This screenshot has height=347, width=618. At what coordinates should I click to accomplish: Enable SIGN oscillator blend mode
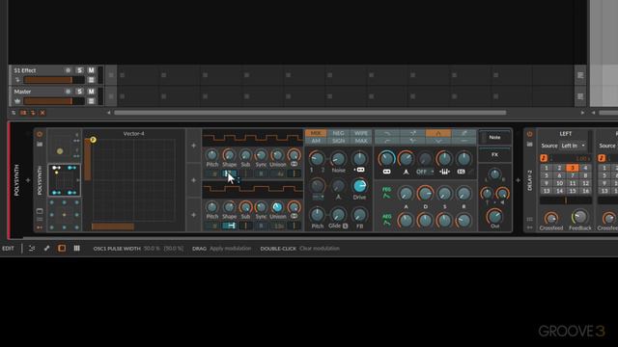click(338, 141)
